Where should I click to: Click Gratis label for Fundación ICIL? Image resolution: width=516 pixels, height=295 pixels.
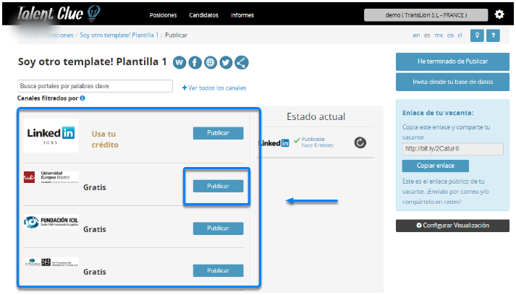[95, 229]
